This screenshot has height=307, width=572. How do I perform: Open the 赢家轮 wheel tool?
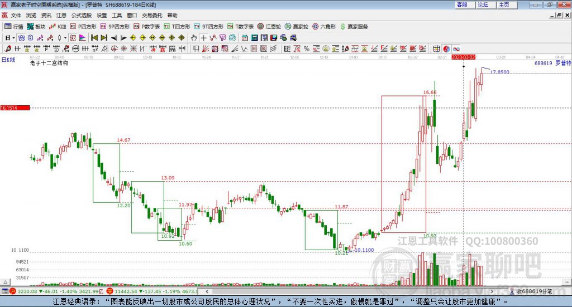tap(297, 27)
